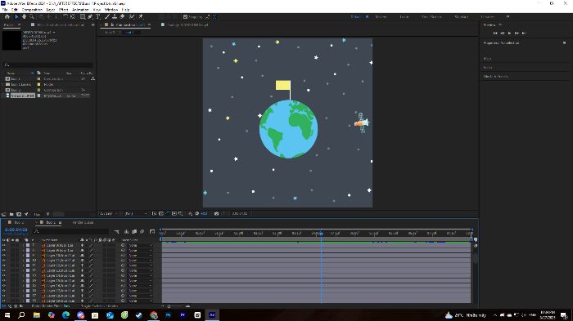Screen dimensions: 573x321
Task: Click the First Frame button in Preview
Action: 495,33
